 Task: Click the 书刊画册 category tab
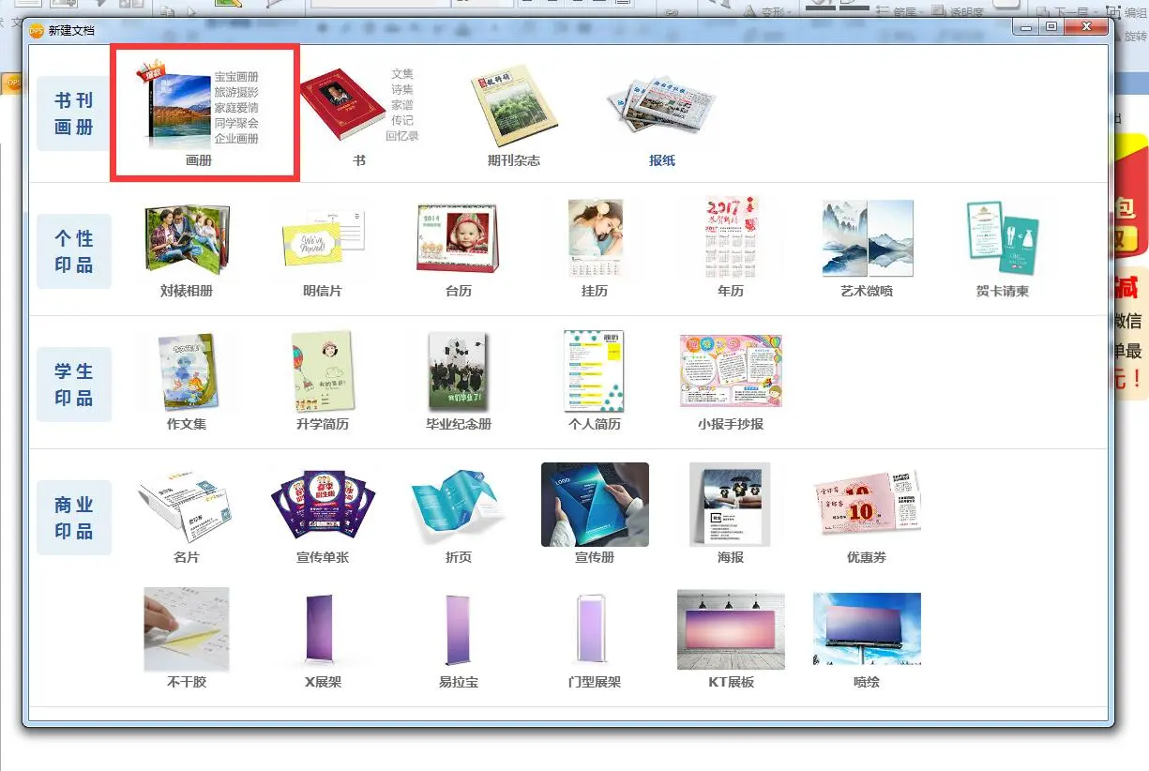click(74, 113)
